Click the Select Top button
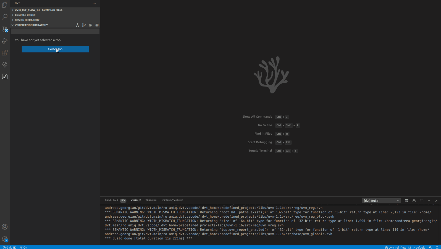 55,49
